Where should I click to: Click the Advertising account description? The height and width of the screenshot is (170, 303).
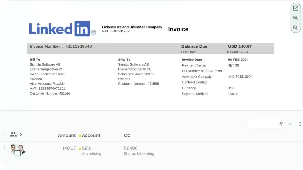point(92,154)
